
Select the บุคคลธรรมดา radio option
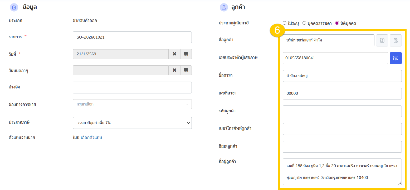coord(304,23)
